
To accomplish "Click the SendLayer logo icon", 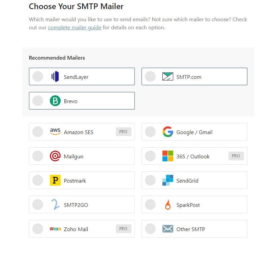I will pos(56,76).
